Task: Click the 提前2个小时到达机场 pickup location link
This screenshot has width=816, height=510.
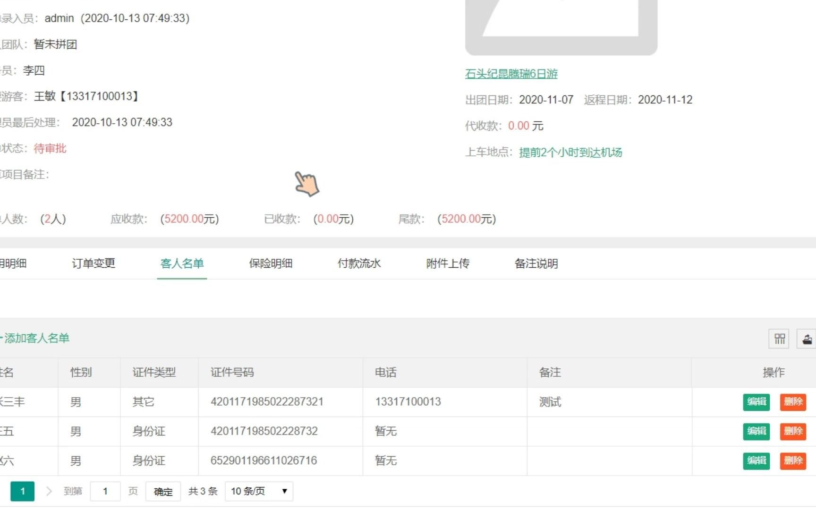Action: 570,153
